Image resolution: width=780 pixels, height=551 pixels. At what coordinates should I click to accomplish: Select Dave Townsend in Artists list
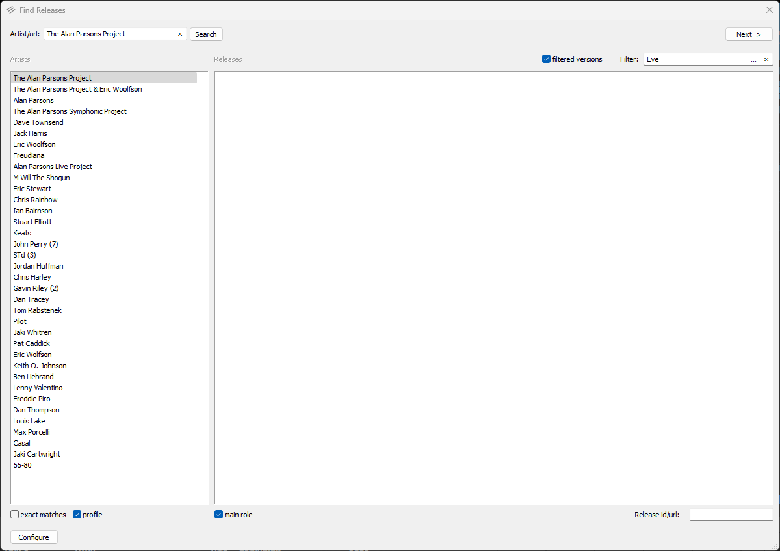coord(104,122)
